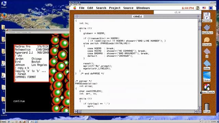Click the 'while (1)' line under 'int ln;'
The width and height of the screenshot is (219, 123).
(86, 28)
